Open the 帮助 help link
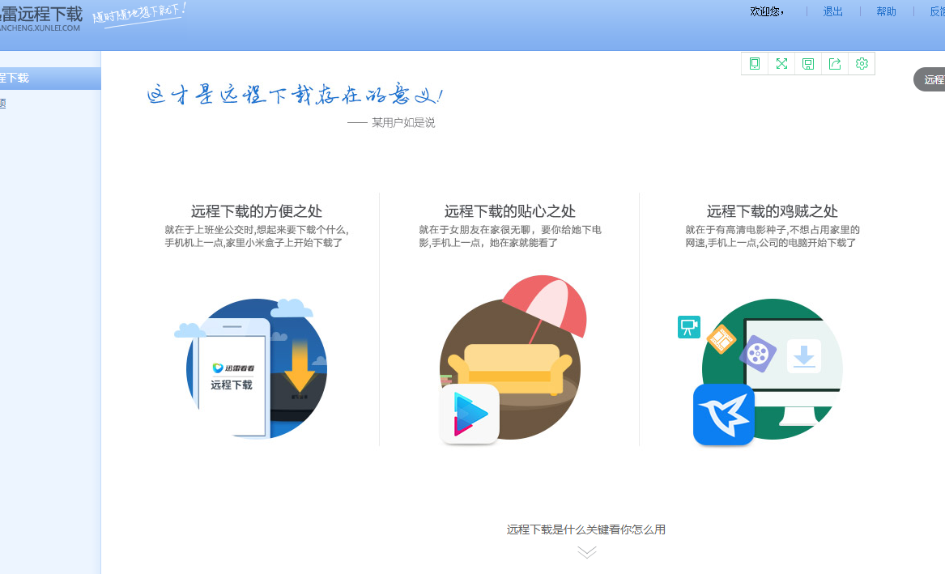Image resolution: width=945 pixels, height=574 pixels. pyautogui.click(x=885, y=11)
